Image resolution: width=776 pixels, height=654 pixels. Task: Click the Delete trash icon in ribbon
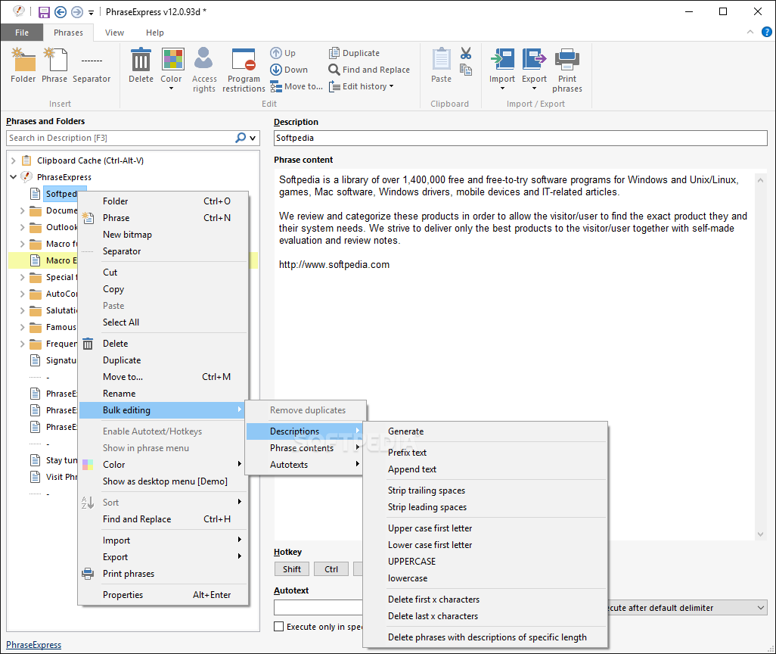(141, 65)
